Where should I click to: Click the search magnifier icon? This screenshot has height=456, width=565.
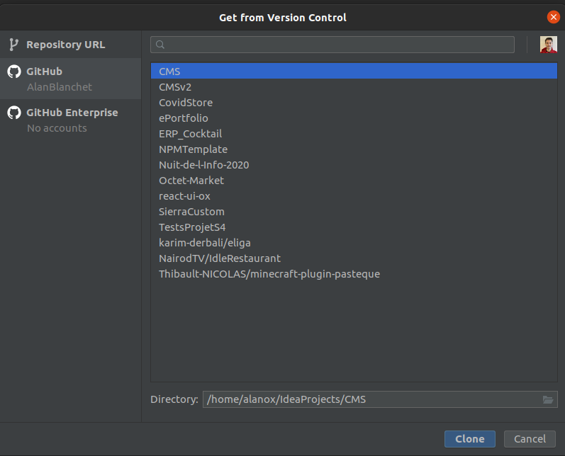[x=160, y=45]
